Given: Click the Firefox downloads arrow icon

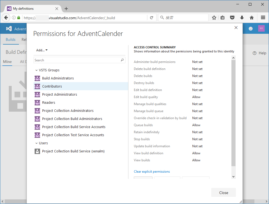Looking at the screenshot, I should (242, 18).
